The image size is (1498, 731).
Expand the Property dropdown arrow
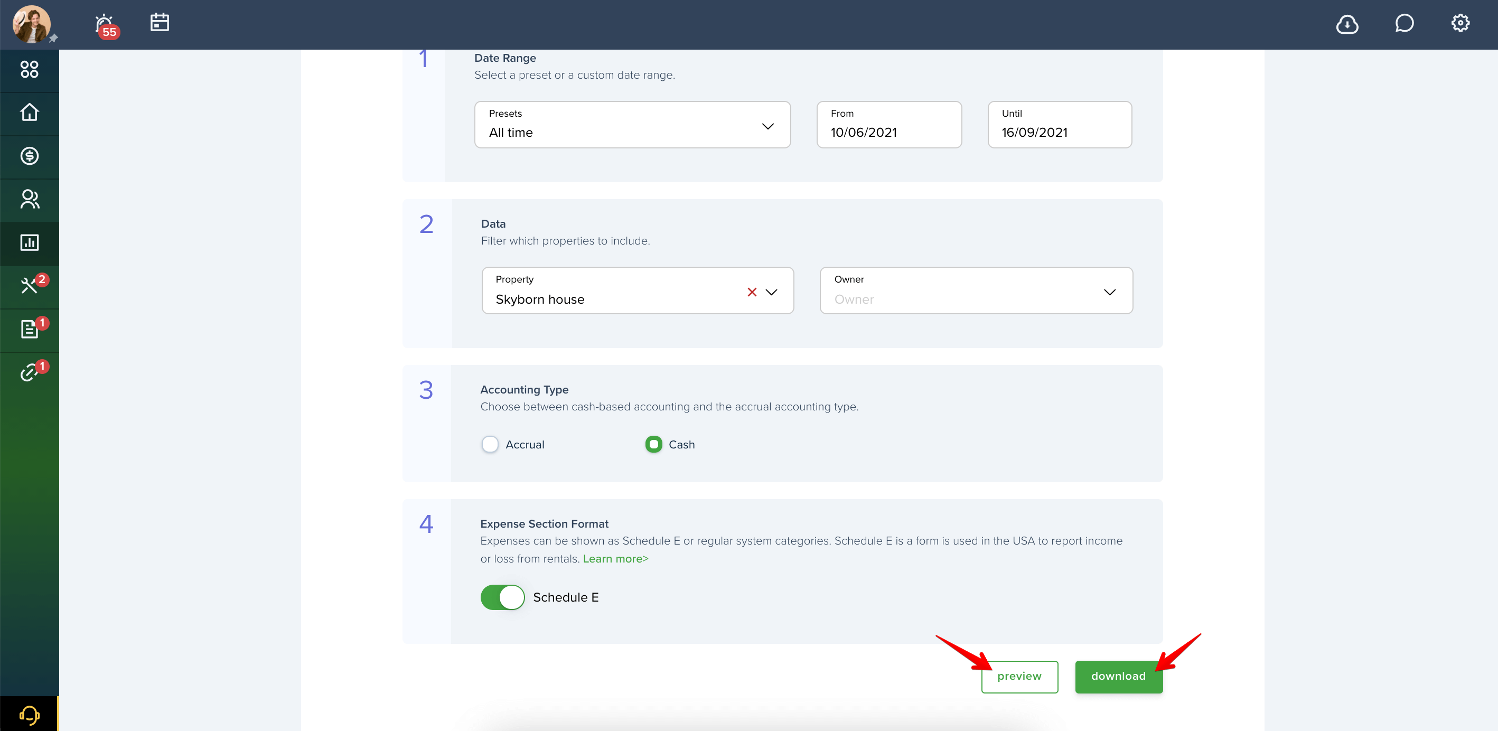tap(772, 292)
